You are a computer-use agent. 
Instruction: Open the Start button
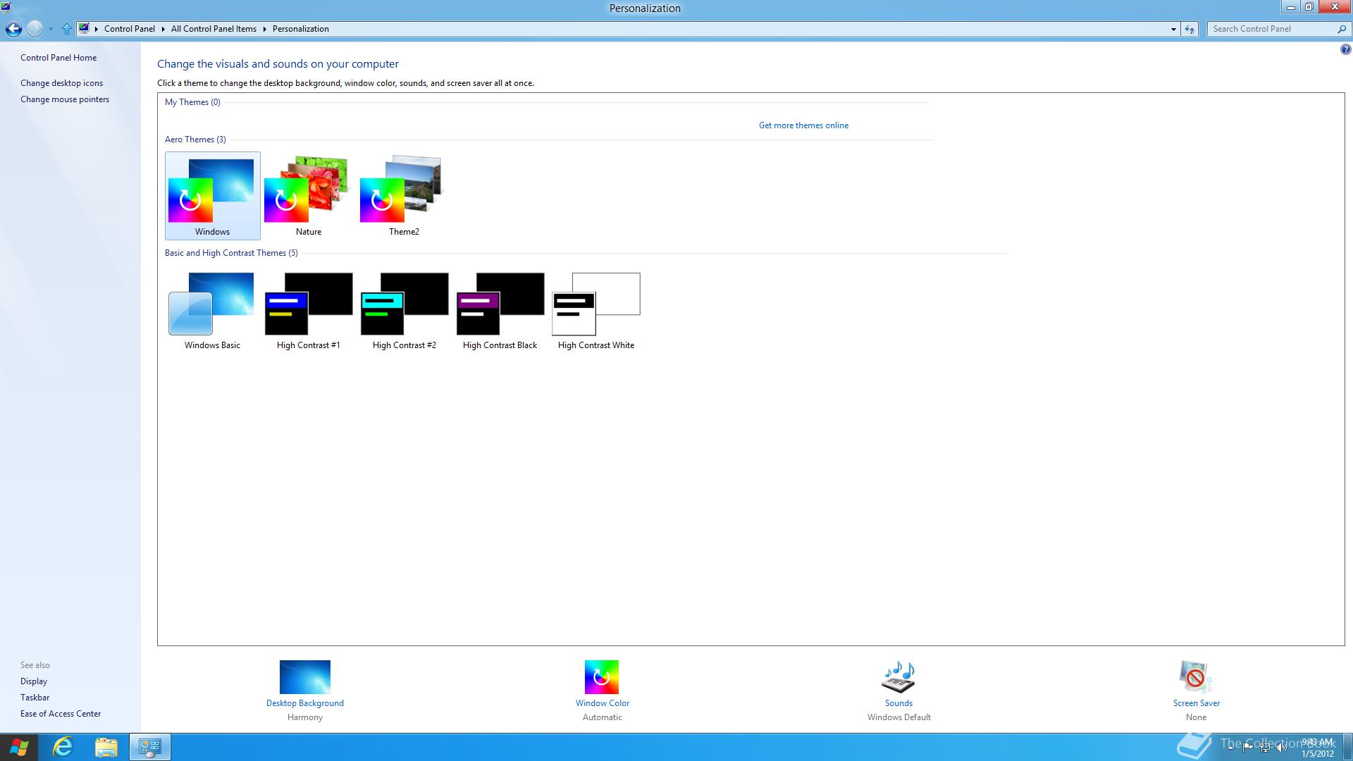pos(19,747)
